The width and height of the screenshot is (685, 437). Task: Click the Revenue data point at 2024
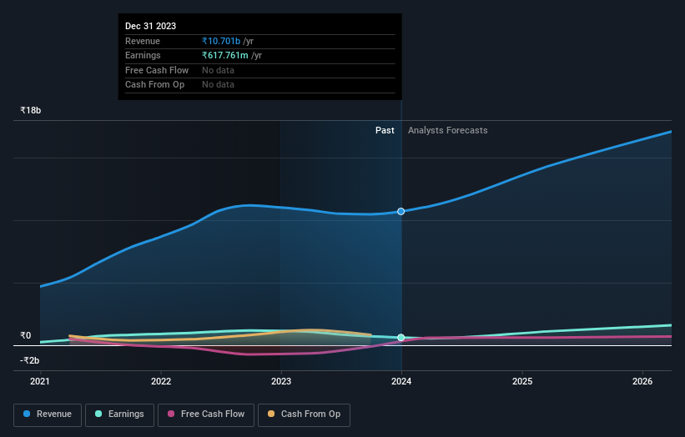tap(401, 211)
